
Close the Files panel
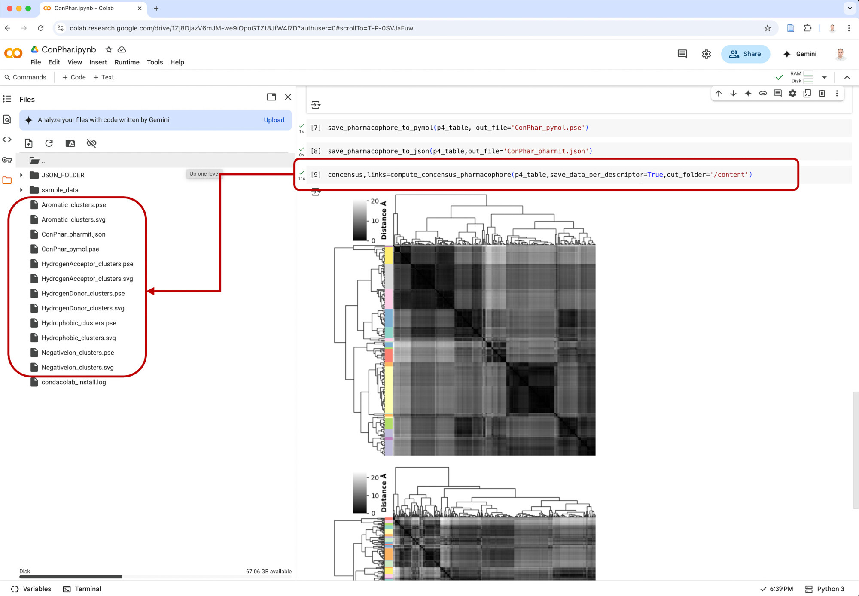point(288,97)
